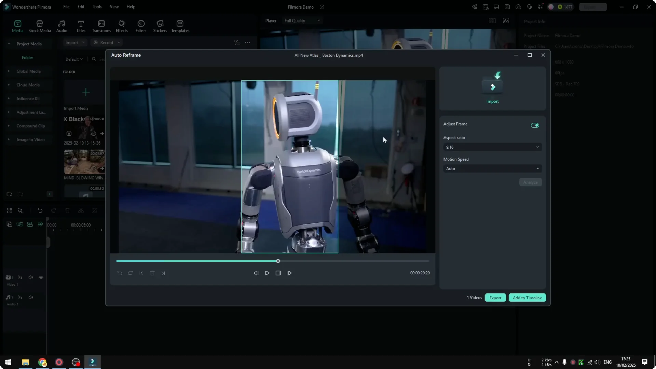
Task: Jump to previous keyframe in Auto Reframe
Action: tap(141, 273)
